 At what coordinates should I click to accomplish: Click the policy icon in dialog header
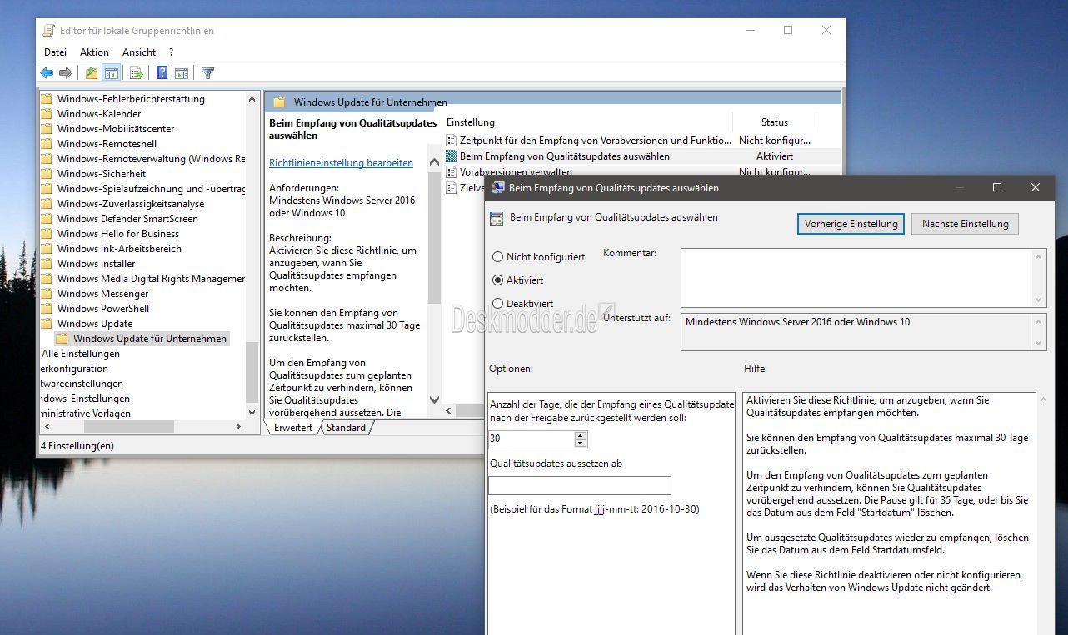[497, 218]
